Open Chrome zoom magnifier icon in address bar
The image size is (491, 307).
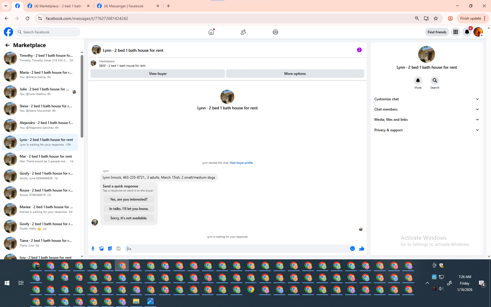(x=417, y=18)
